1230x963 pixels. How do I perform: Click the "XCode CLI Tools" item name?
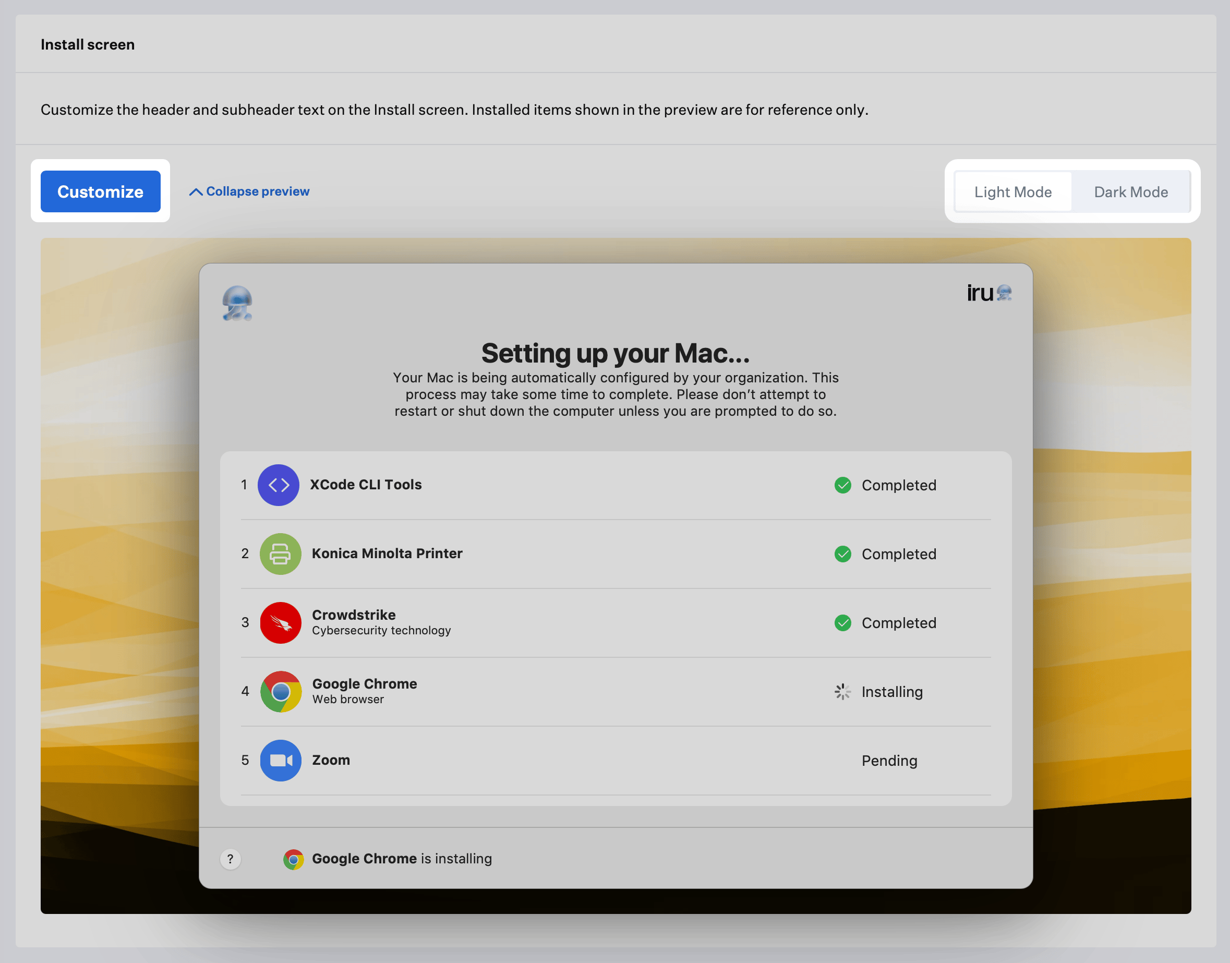point(366,485)
